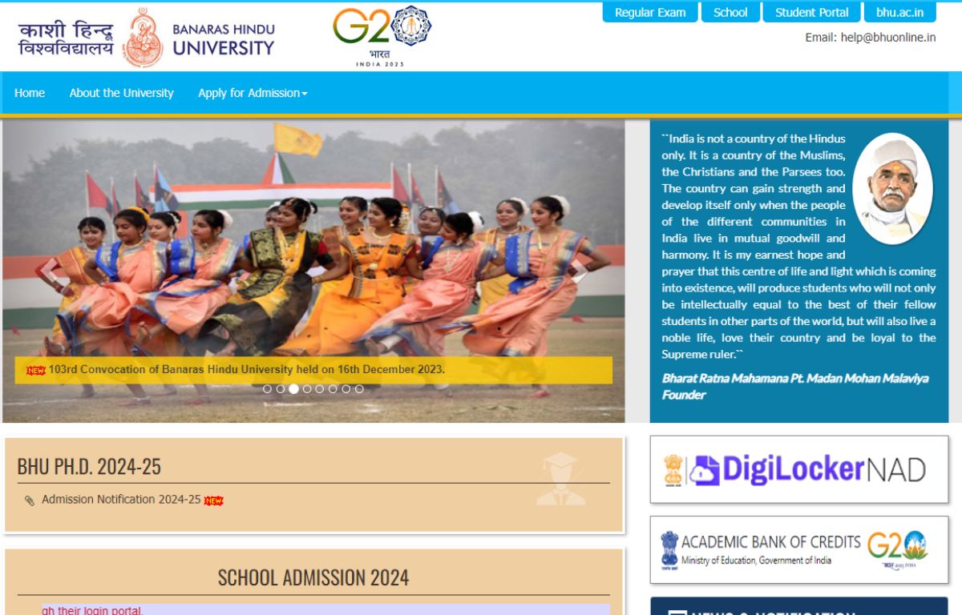The width and height of the screenshot is (962, 615).
Task: Select the third (active) carousel dot
Action: [293, 389]
